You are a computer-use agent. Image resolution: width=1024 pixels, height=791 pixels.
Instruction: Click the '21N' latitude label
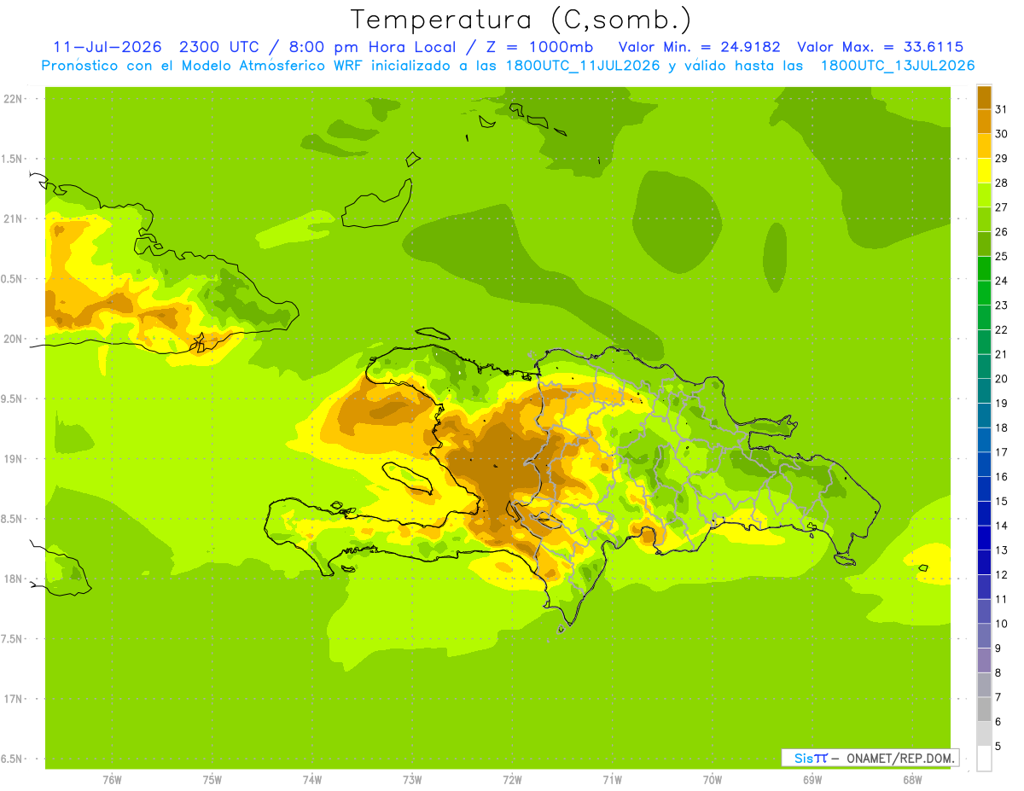pos(15,218)
